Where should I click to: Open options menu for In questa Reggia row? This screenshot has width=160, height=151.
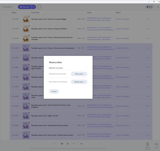[x=148, y=19]
